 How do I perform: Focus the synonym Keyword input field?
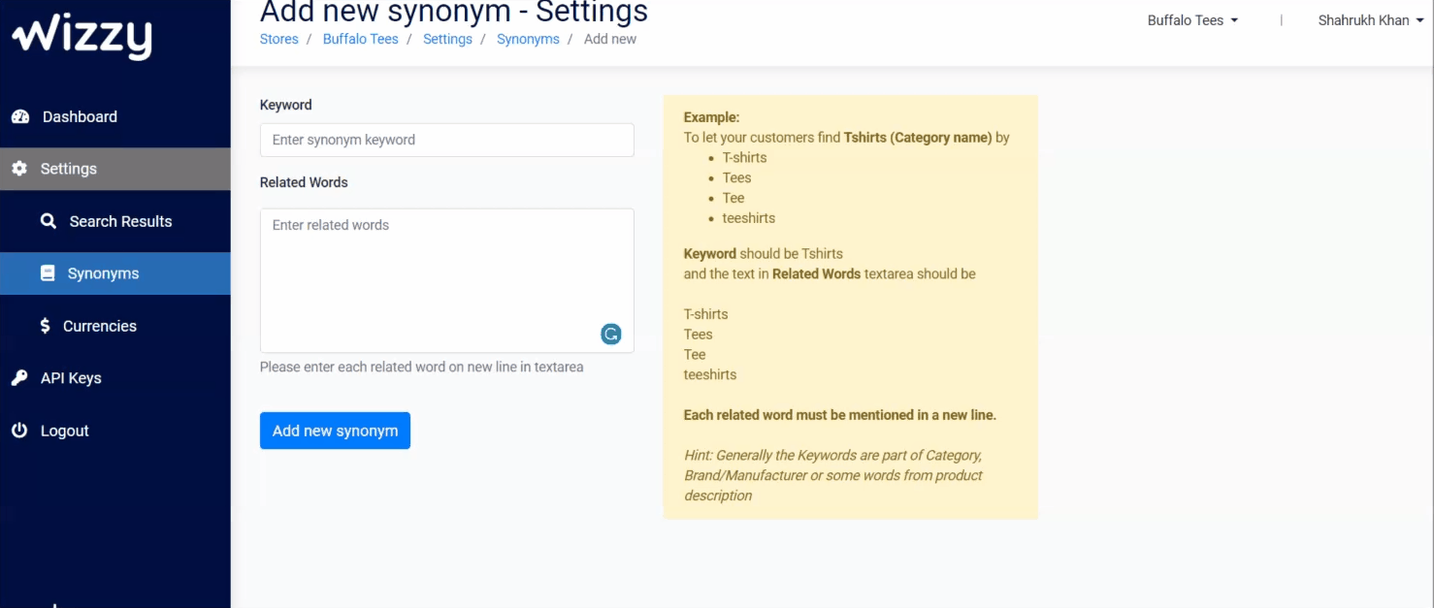pos(446,140)
